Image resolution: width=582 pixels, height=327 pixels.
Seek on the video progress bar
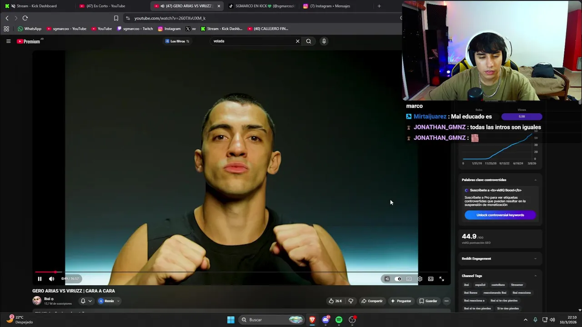[x=241, y=272]
